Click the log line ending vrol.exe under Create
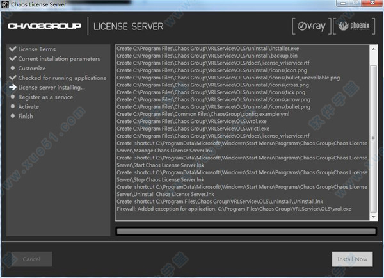 tap(192, 122)
